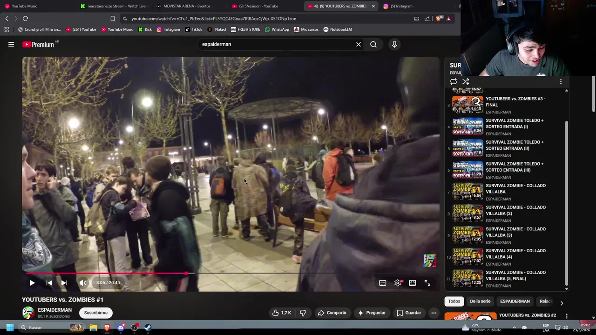Select the De la serie chip

tap(480, 301)
